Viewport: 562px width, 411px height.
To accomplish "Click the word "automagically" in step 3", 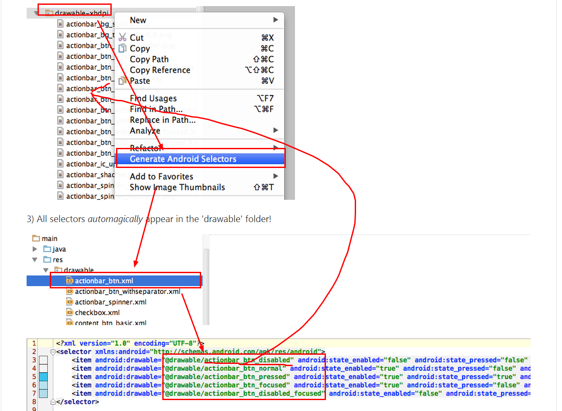I will point(115,219).
